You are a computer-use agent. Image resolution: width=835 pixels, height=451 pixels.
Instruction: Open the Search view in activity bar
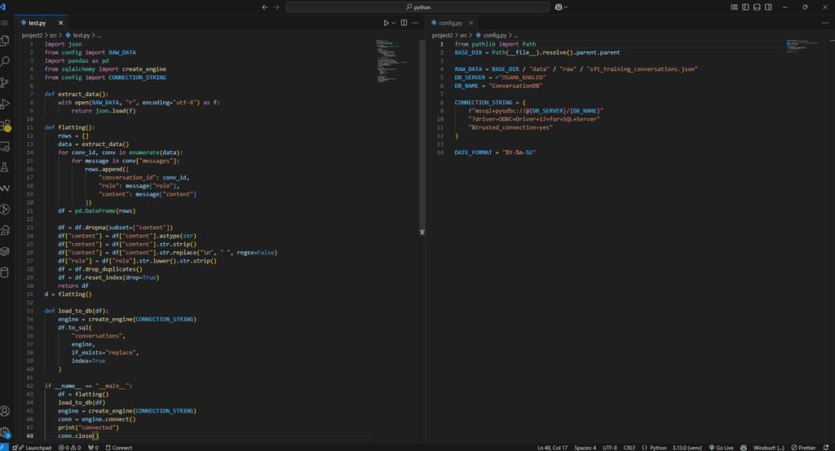coord(6,61)
